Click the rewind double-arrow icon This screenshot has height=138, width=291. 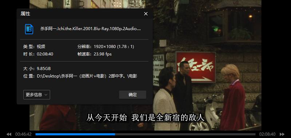[x=9, y=134]
